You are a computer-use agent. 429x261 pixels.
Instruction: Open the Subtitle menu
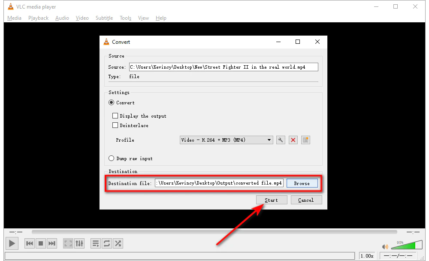[x=104, y=18]
